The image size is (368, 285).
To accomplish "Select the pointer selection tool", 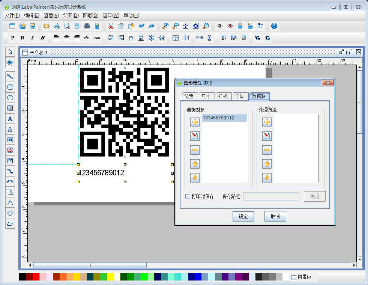I will point(10,52).
